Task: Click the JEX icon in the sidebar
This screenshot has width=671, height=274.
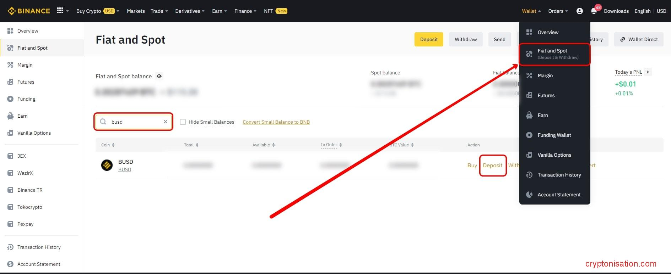Action: point(10,156)
